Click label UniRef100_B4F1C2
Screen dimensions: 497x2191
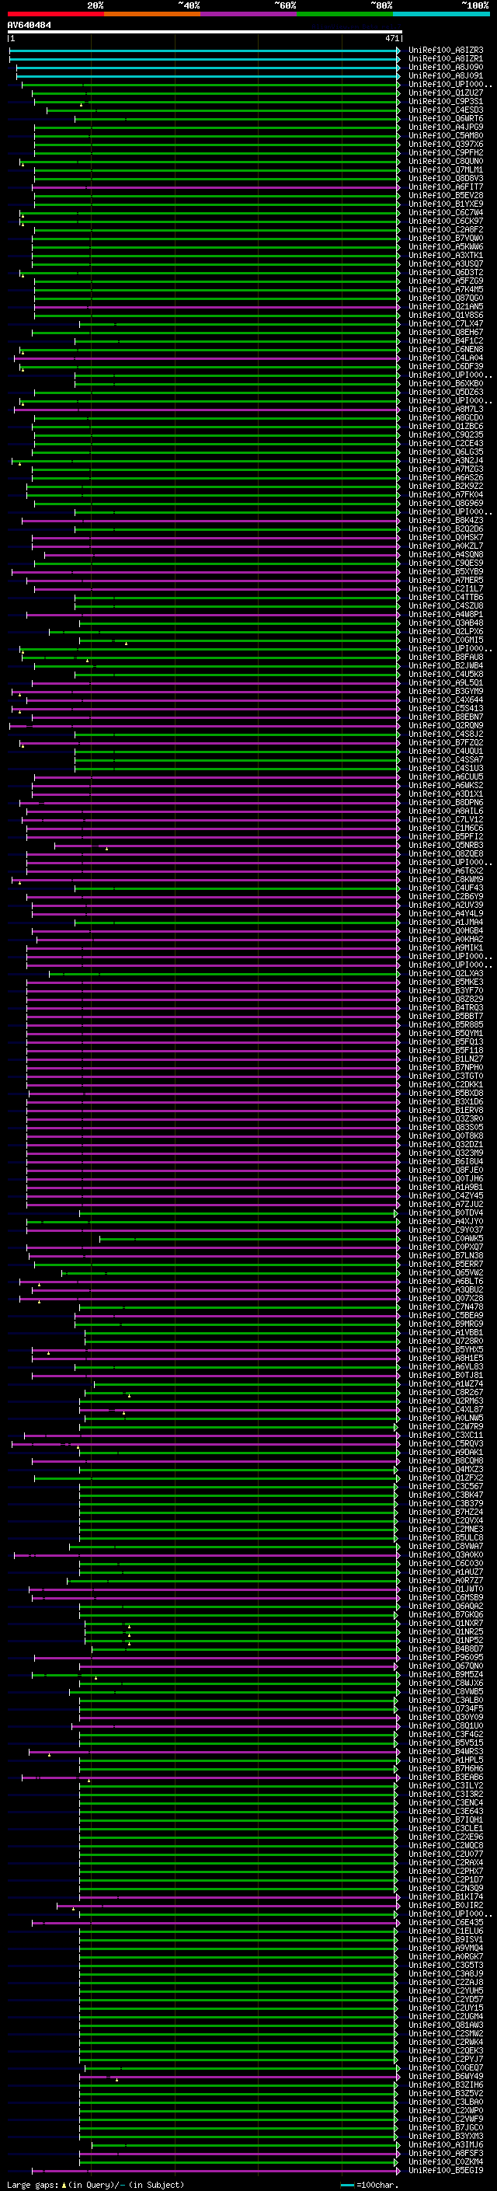coord(446,340)
